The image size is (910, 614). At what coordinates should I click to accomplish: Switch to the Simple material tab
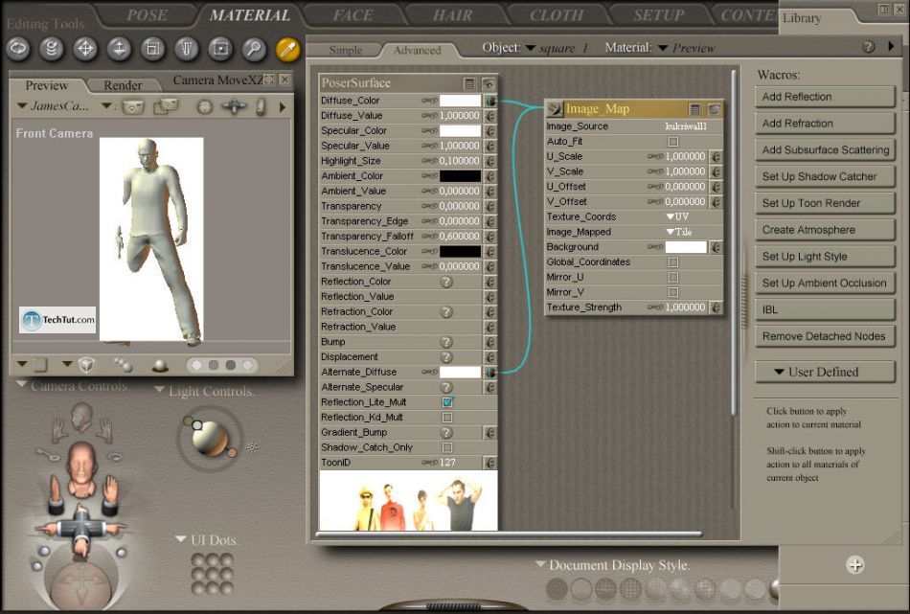pos(345,51)
